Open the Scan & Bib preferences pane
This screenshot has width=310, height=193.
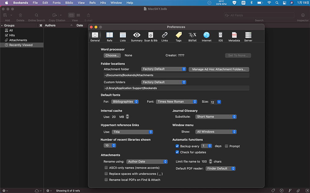151,37
